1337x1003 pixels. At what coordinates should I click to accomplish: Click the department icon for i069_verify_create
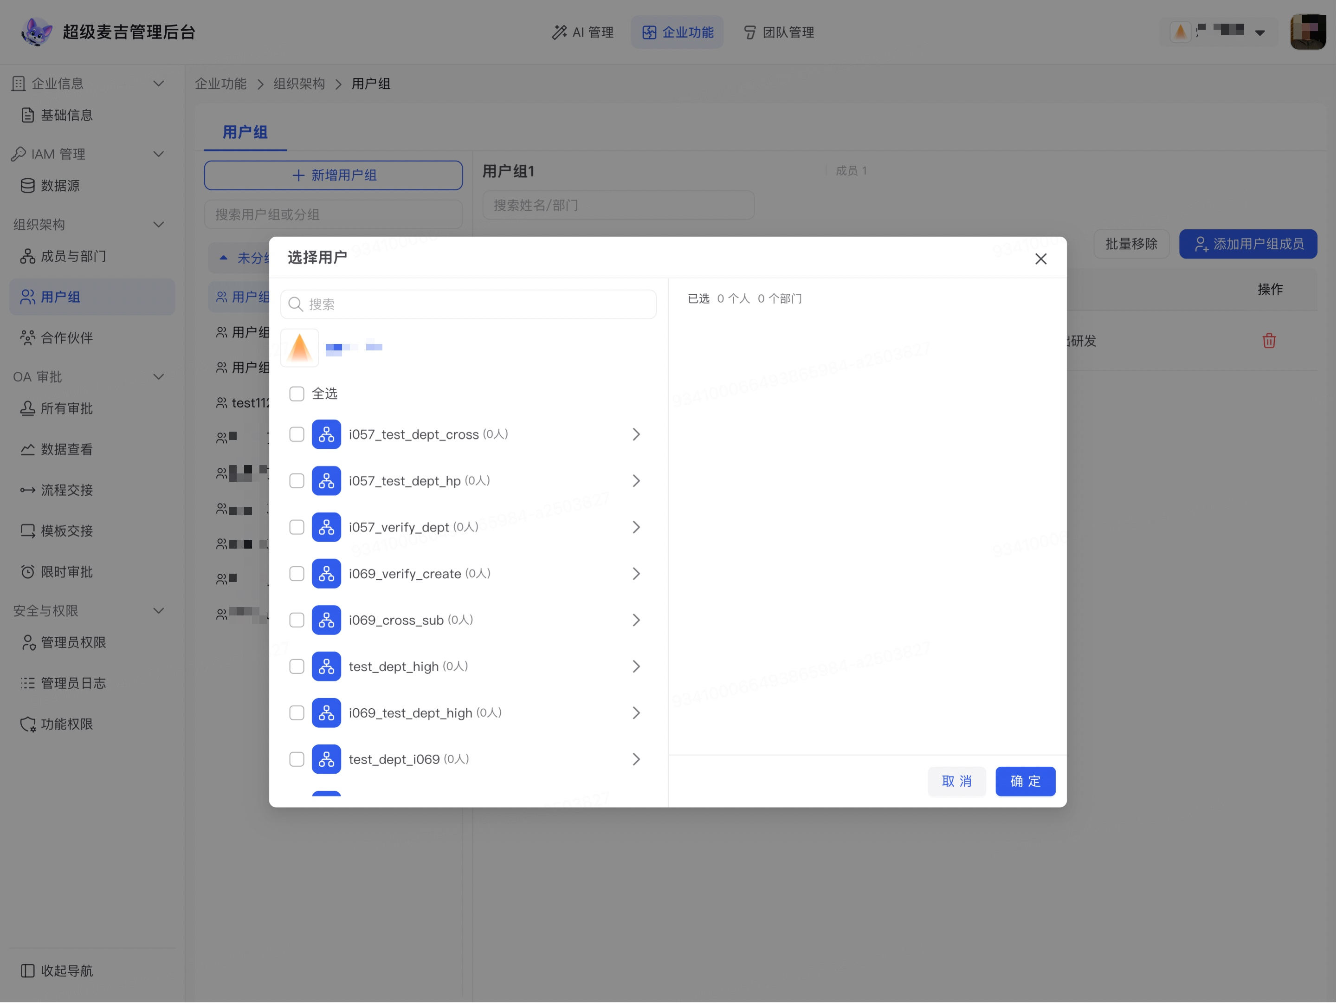pyautogui.click(x=326, y=573)
